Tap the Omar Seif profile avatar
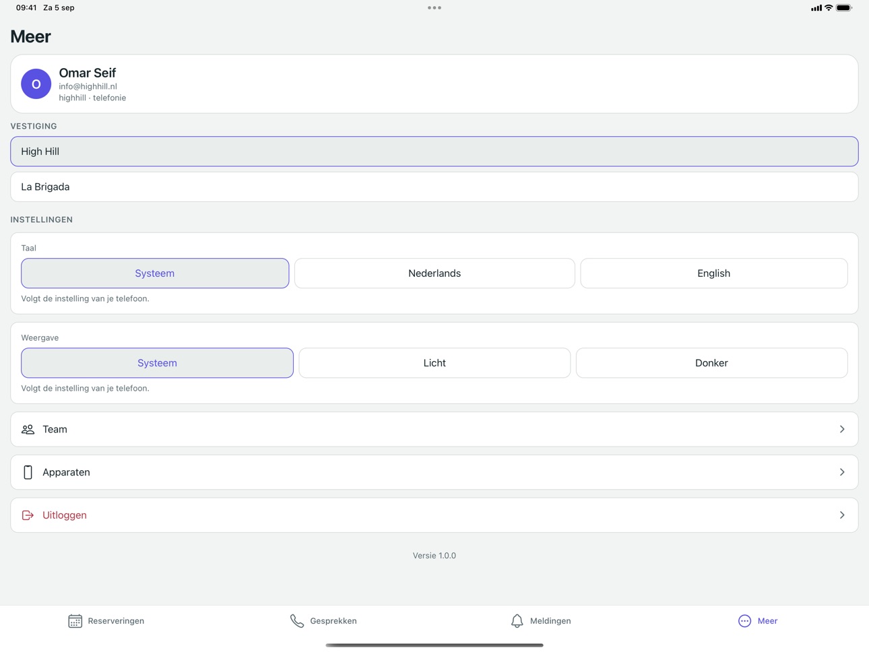869x652 pixels. (x=36, y=84)
